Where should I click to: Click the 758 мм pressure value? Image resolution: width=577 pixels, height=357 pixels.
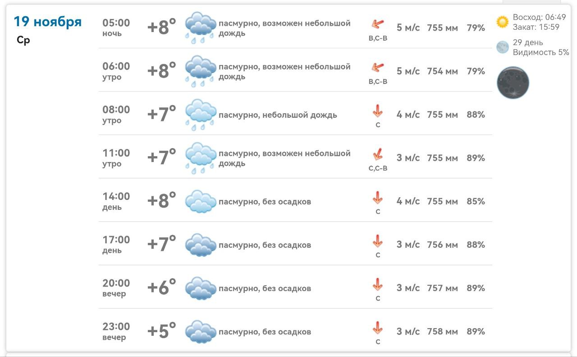tap(442, 331)
